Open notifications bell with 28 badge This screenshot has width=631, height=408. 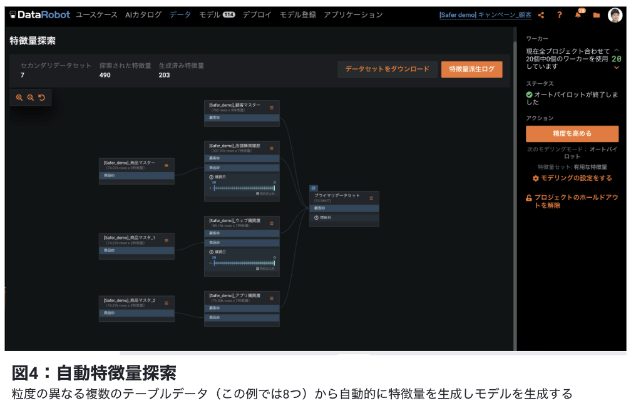578,14
